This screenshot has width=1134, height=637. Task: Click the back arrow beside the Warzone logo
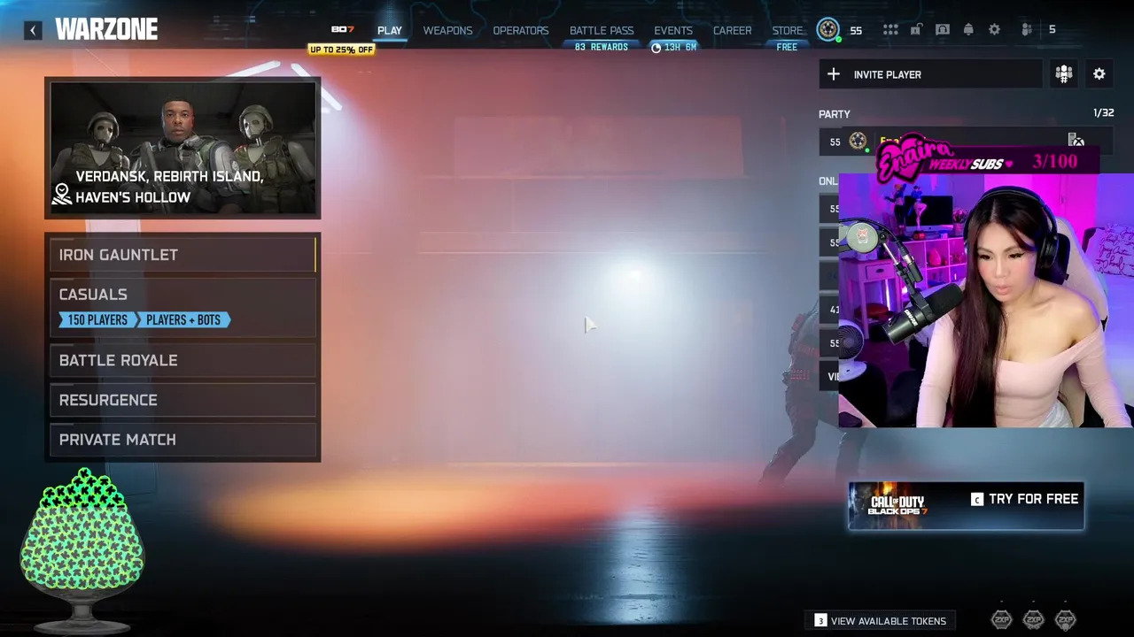(x=33, y=30)
